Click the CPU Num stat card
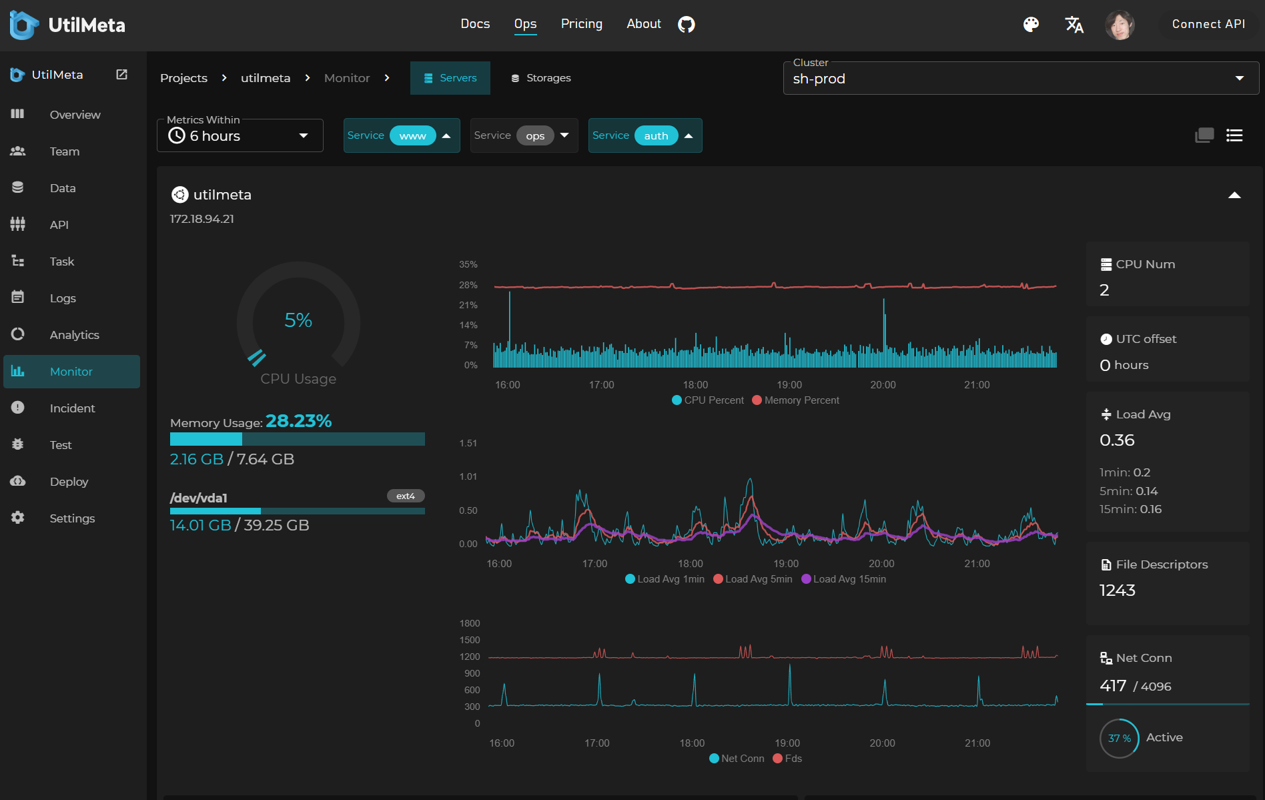Viewport: 1265px width, 800px height. [1168, 274]
